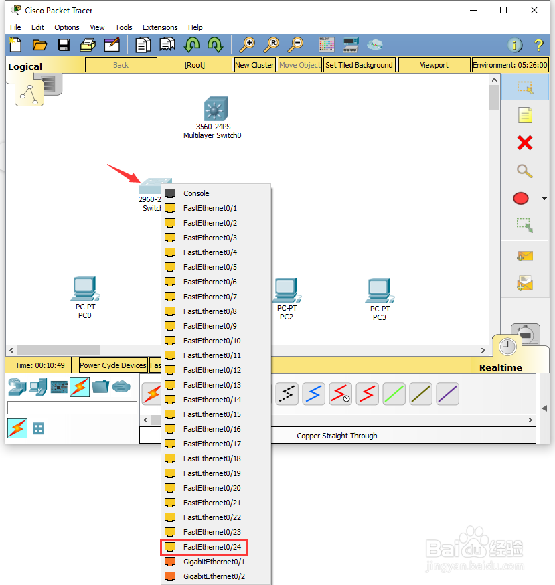Open the Custom Devices Dialog icon
555x585 pixels.
(351, 45)
